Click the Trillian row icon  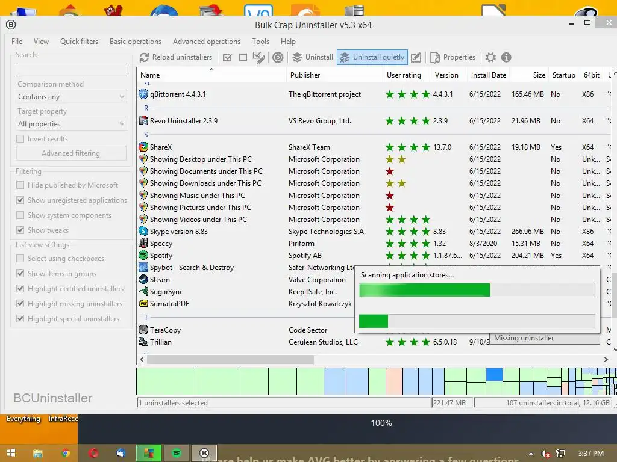pos(143,342)
